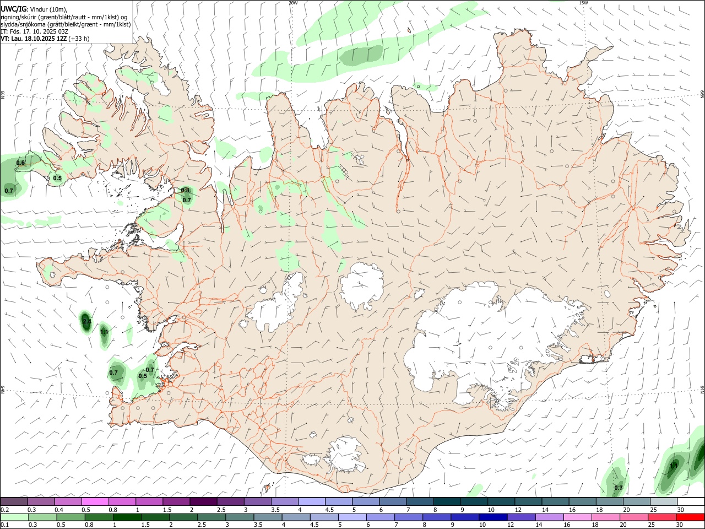Select the darkest green 1–1.5 bottom-row swatch
705x529 pixels.
tap(127, 517)
